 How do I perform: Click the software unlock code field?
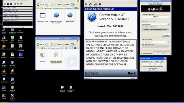(x=156, y=29)
